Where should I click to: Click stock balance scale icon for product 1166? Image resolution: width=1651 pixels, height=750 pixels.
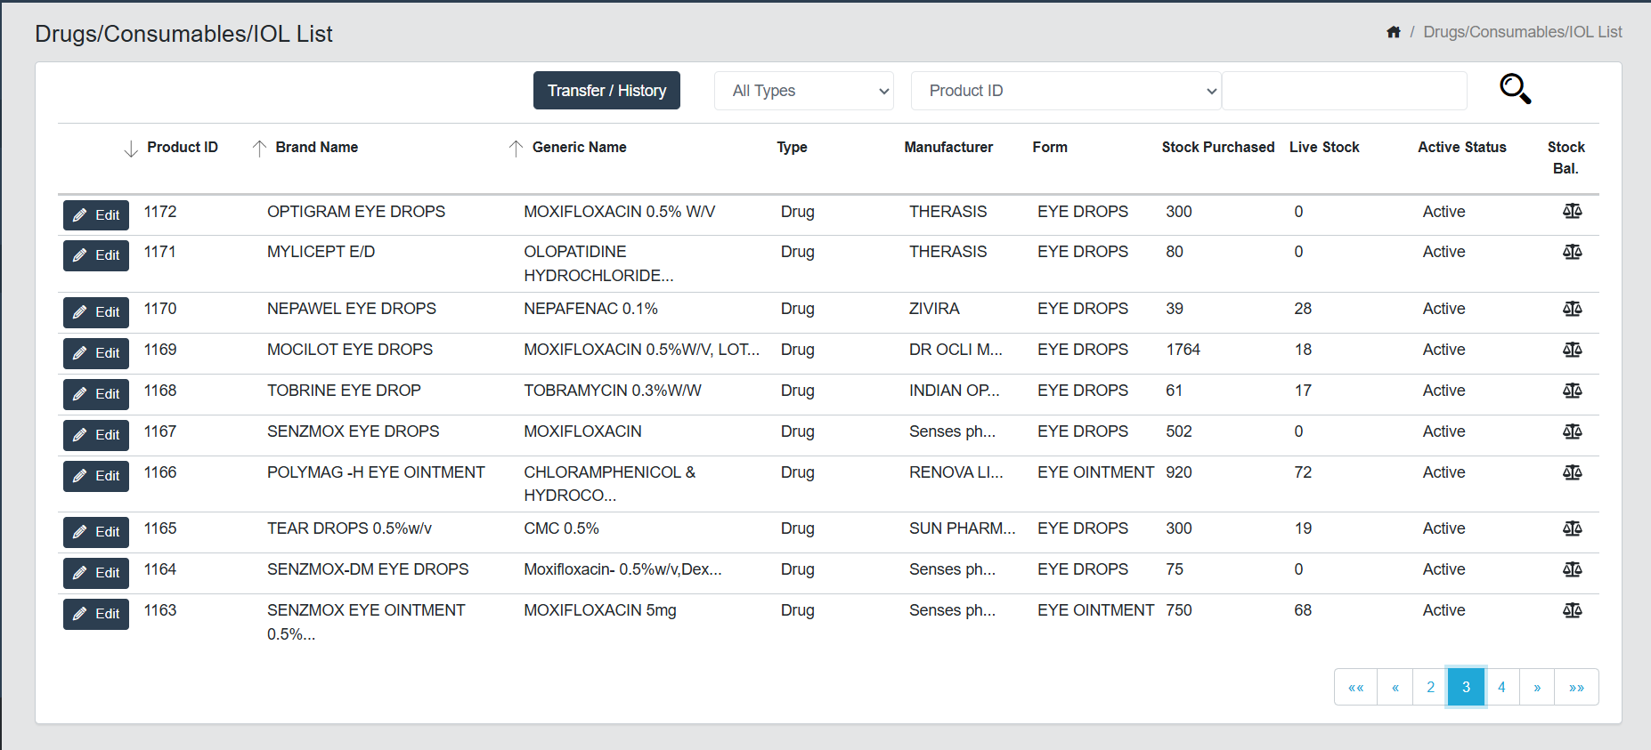(1572, 472)
